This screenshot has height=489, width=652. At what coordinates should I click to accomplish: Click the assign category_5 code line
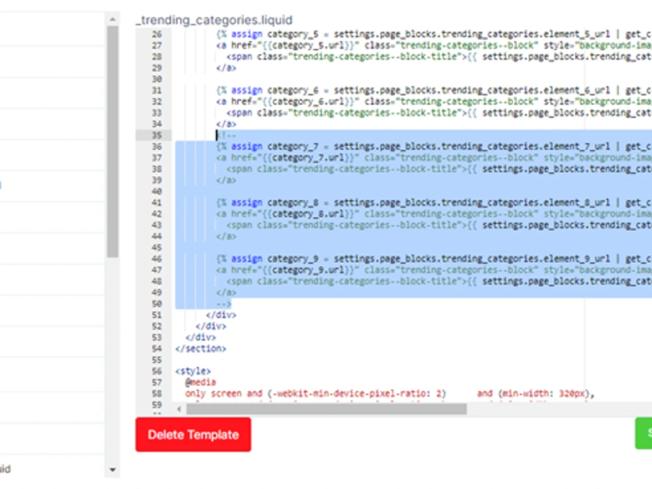point(434,34)
